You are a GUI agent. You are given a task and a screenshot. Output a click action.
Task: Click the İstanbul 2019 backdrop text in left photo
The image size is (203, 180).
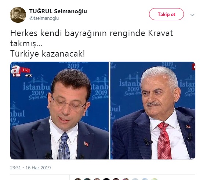tap(37, 90)
